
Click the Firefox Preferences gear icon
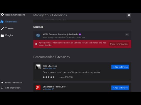(2, 83)
